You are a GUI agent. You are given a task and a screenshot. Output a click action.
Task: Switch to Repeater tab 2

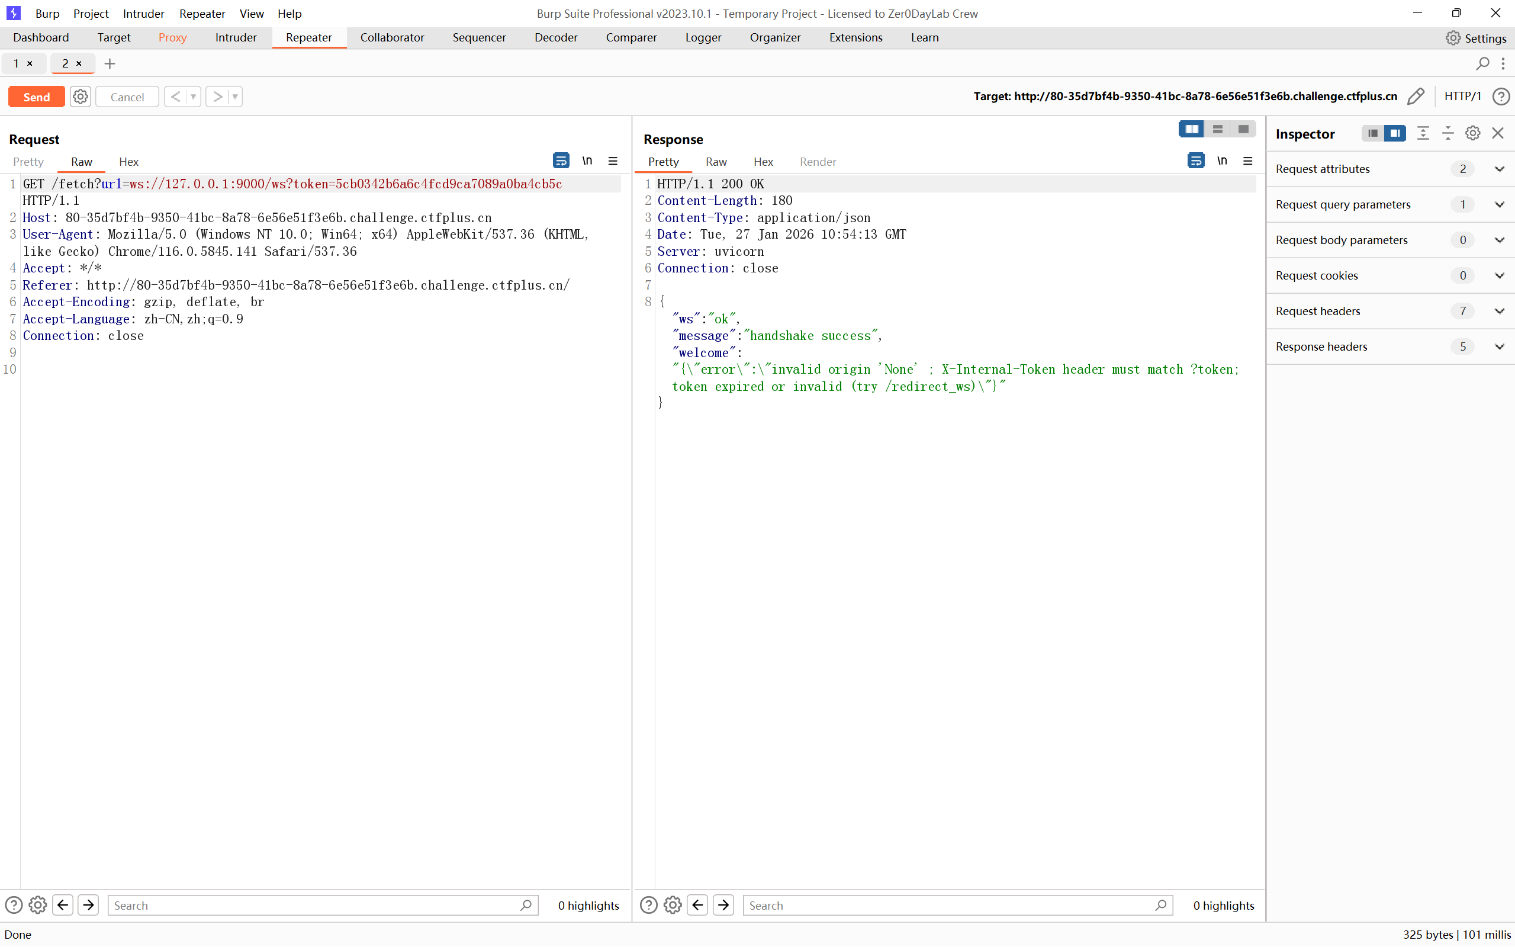[x=65, y=63]
